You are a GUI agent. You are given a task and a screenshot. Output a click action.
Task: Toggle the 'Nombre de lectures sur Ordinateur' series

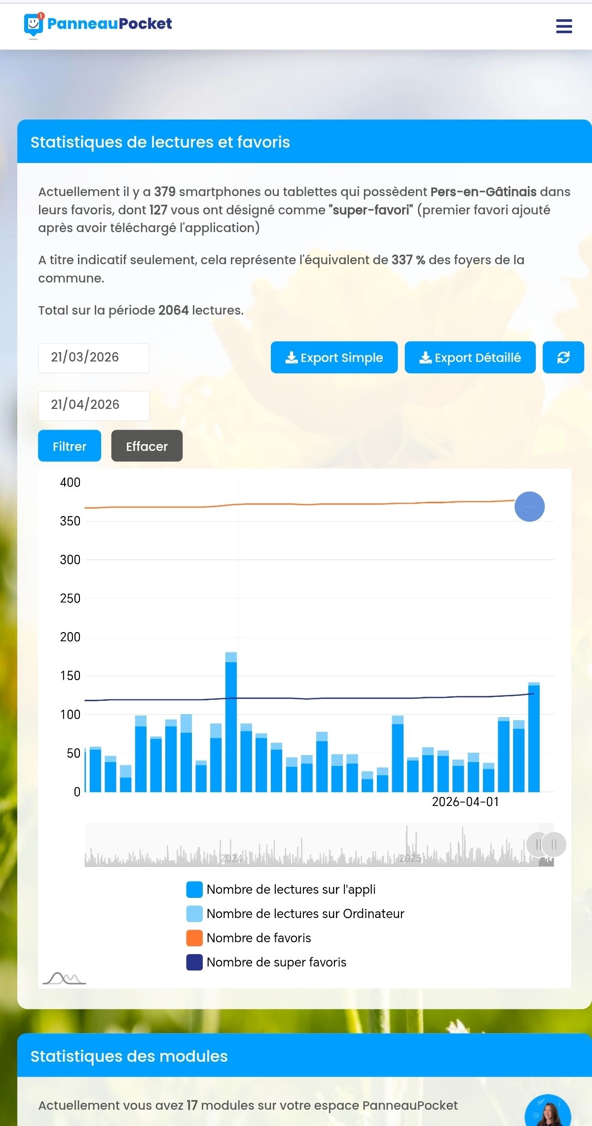coord(295,914)
